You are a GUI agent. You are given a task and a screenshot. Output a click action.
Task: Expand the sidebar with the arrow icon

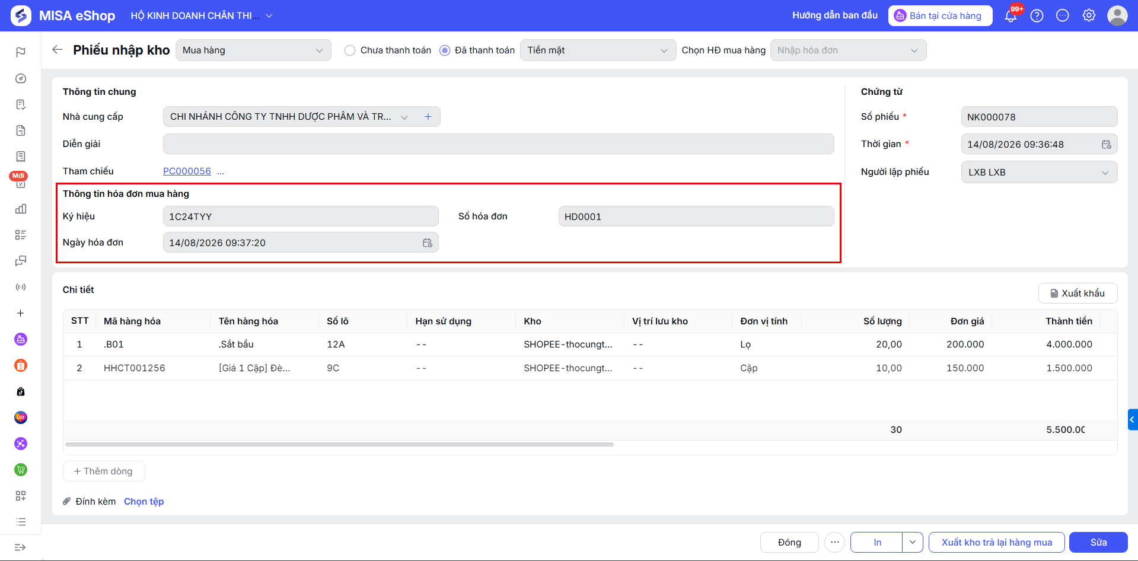tap(20, 547)
